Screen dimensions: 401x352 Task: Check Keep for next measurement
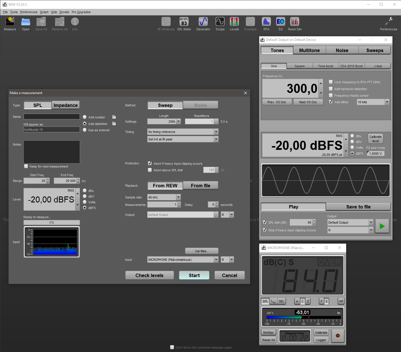tap(26, 166)
